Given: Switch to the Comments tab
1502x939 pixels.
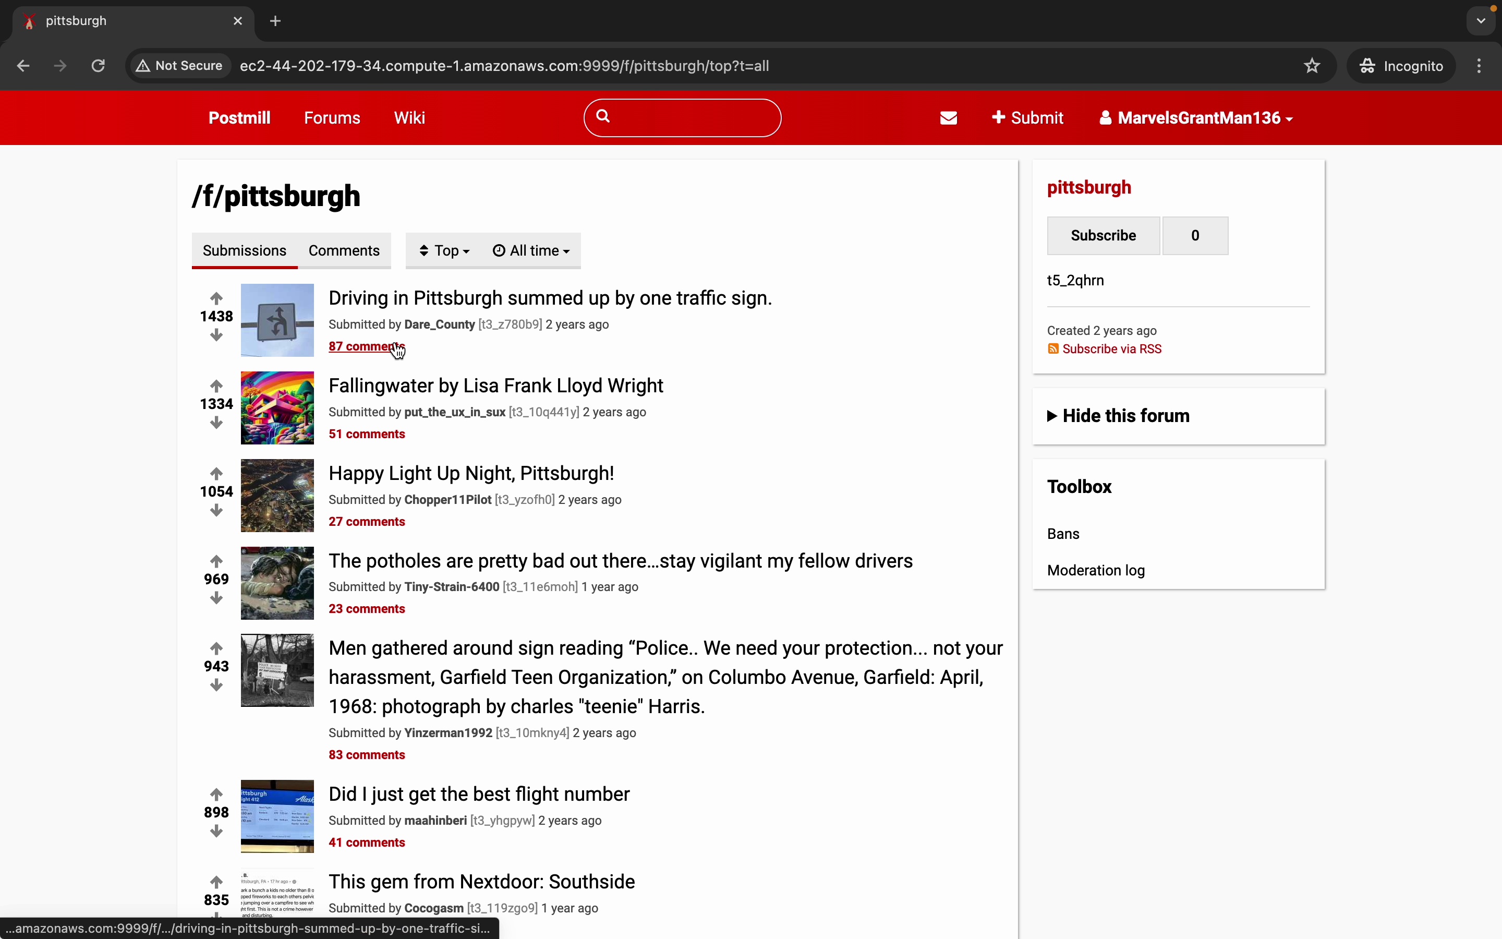Looking at the screenshot, I should tap(344, 251).
